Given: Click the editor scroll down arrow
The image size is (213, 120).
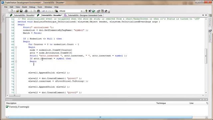Looking at the screenshot, I should pos(206,93).
